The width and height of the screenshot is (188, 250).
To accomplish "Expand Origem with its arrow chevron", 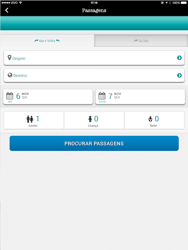I will pos(179,58).
